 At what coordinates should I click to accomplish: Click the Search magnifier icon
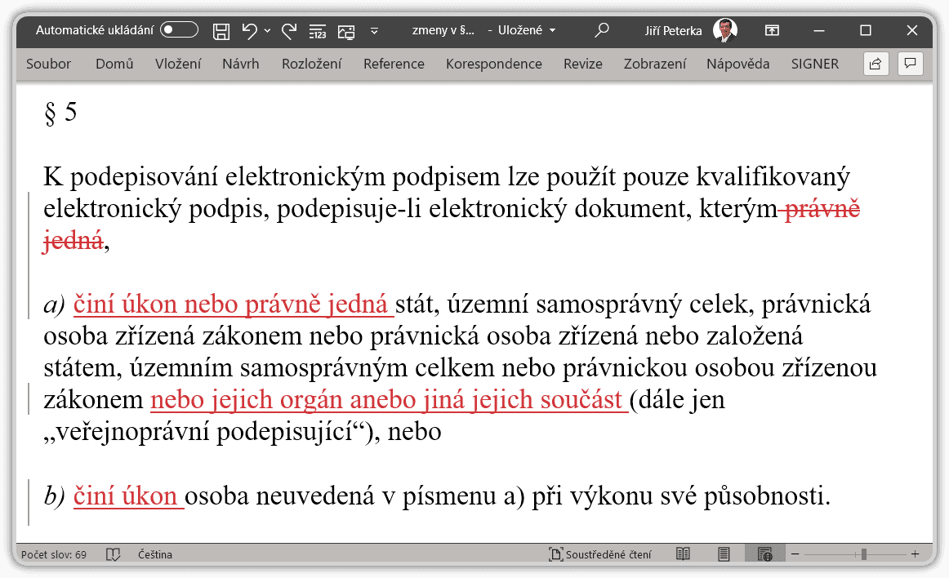tap(602, 30)
